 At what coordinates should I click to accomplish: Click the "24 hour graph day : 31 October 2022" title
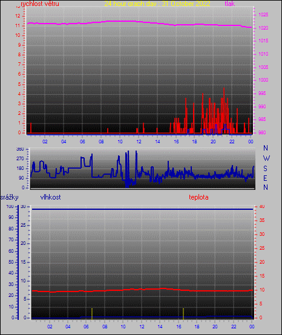pos(157,4)
